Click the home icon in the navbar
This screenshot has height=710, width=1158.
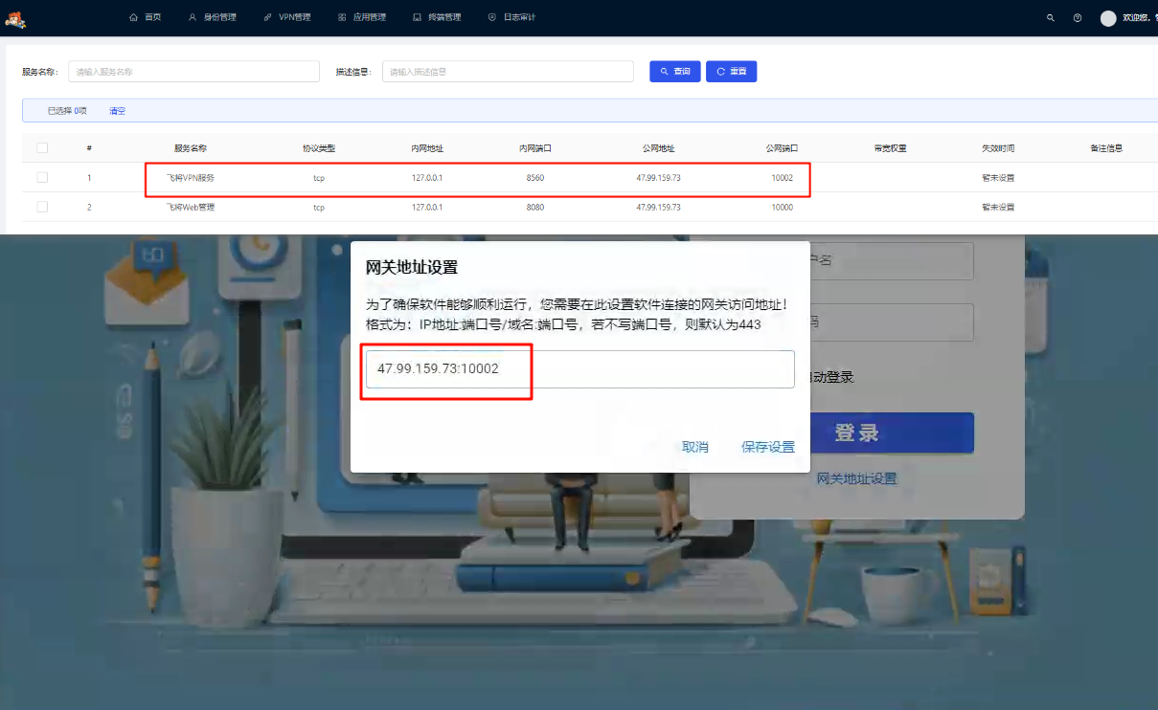click(132, 16)
